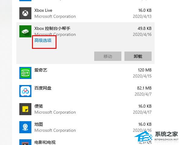Click the 便笺 sticky note icon

[25, 109]
